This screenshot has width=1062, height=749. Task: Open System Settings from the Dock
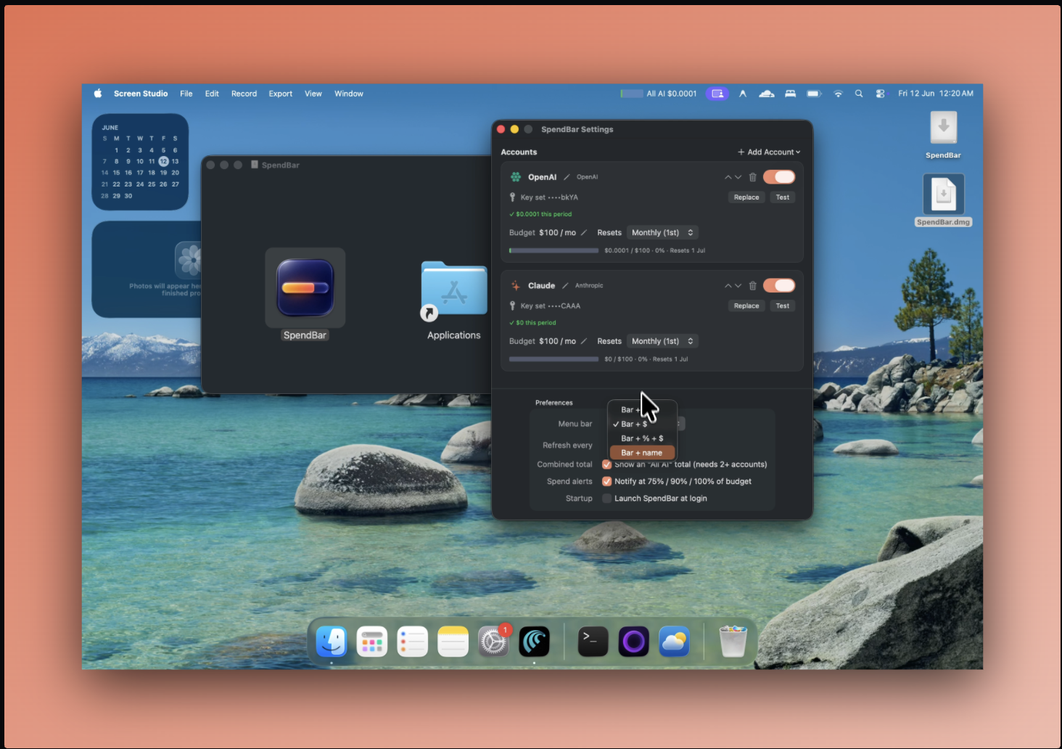[493, 642]
